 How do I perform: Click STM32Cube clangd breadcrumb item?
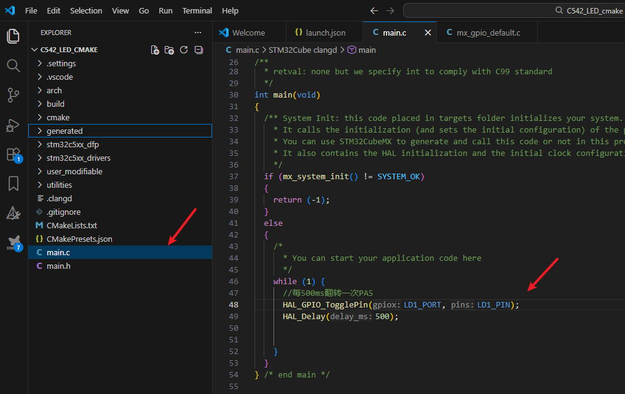pos(302,50)
